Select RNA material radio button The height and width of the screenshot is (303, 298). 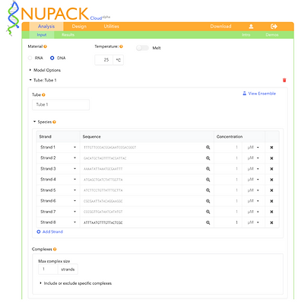30,58
